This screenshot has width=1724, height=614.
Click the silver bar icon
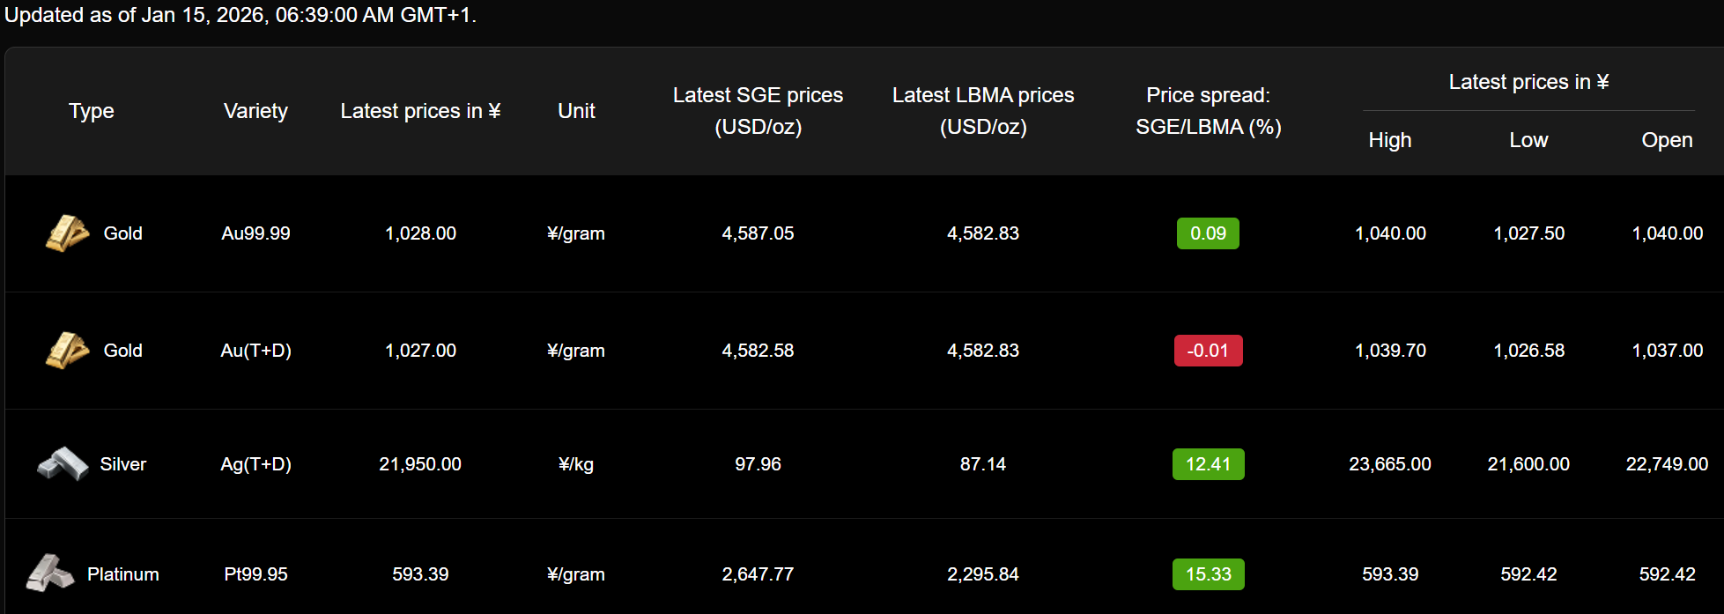63,464
